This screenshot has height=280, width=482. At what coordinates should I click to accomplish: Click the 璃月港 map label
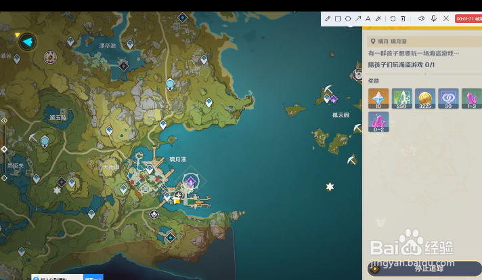(177, 159)
